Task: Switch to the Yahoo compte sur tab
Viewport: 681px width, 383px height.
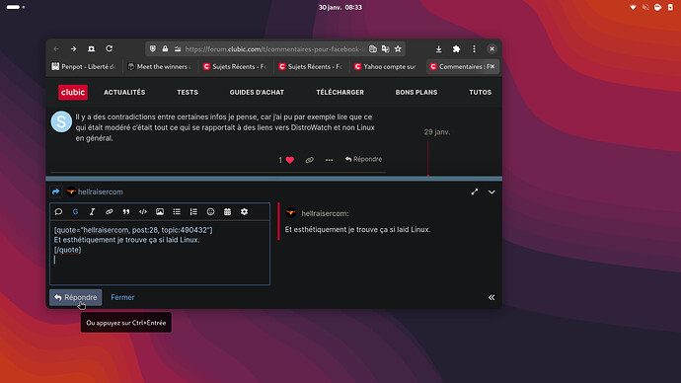Action: click(x=386, y=66)
